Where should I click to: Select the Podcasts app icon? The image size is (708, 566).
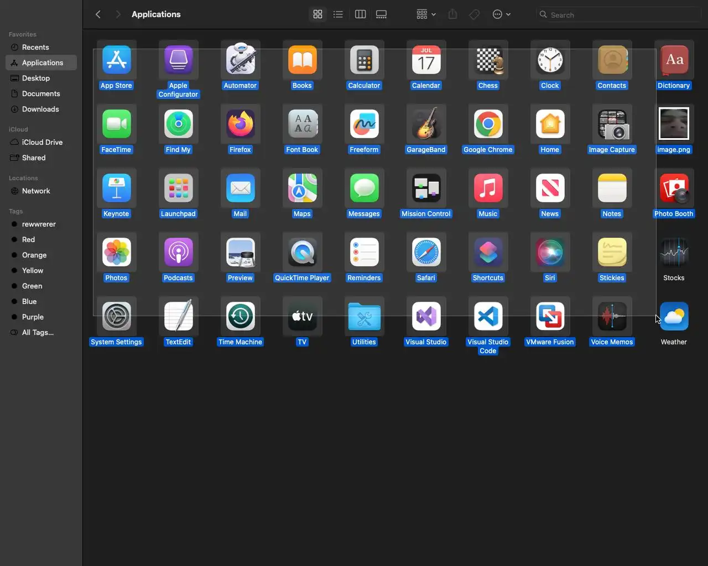[178, 252]
